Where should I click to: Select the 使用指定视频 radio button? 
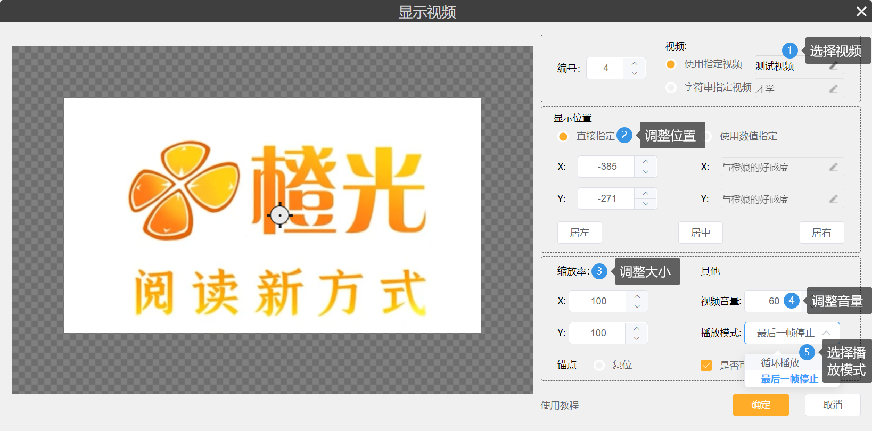(x=671, y=64)
